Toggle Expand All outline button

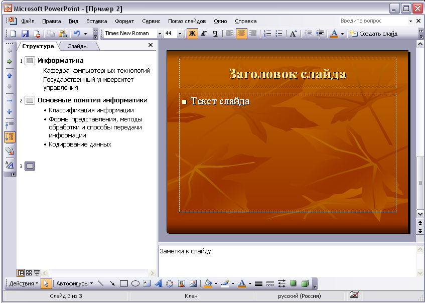(10, 136)
